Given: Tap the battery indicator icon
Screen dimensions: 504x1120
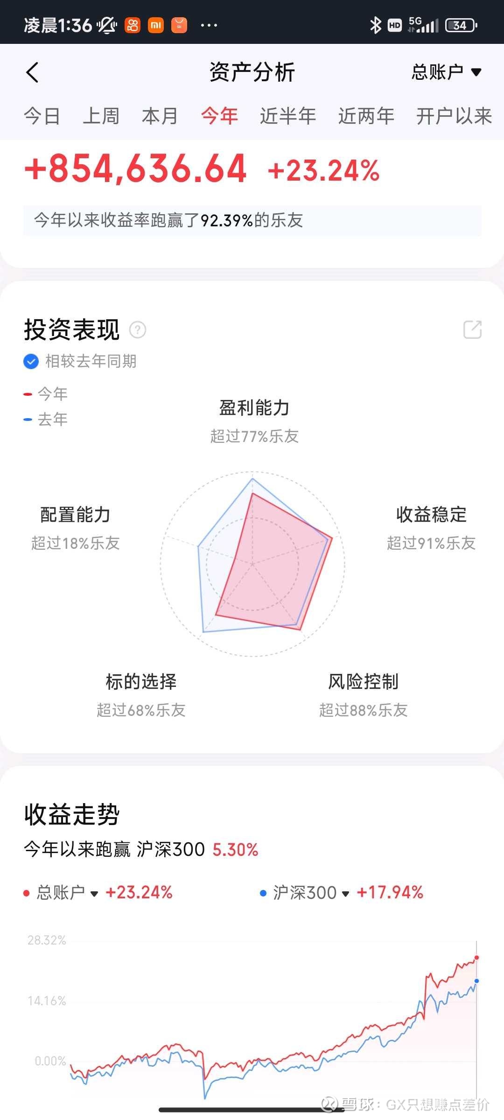Looking at the screenshot, I should (461, 25).
